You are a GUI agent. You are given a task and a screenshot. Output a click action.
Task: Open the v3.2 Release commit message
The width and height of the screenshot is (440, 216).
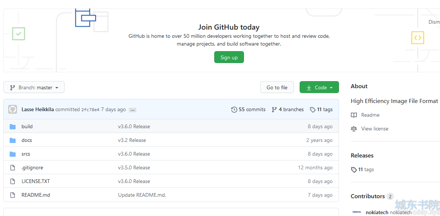pos(132,140)
